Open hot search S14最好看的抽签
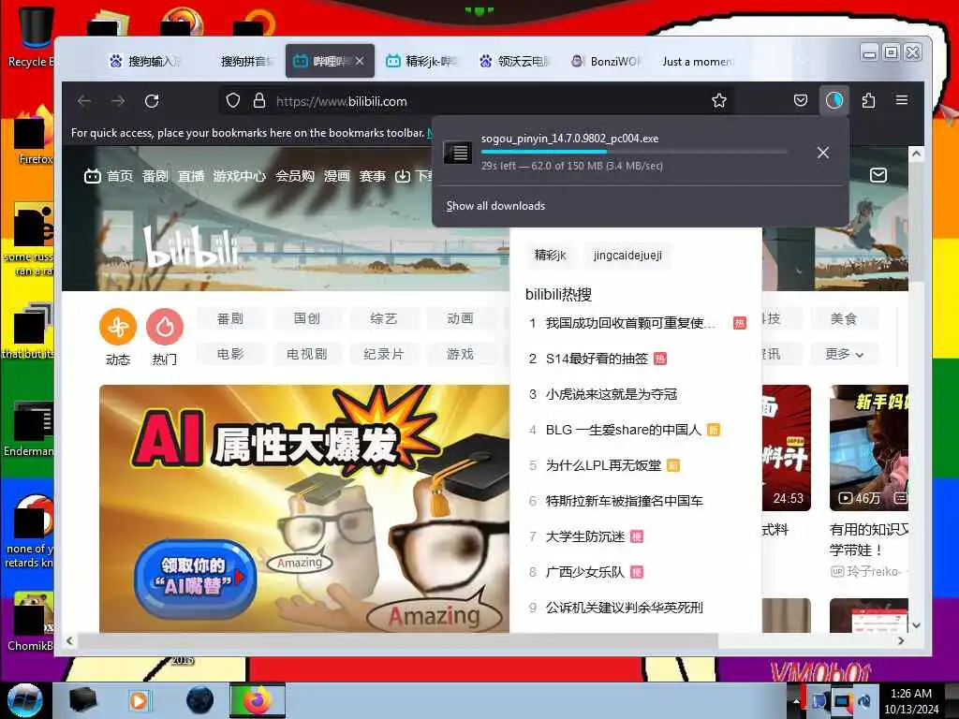Image resolution: width=959 pixels, height=719 pixels. 597,359
